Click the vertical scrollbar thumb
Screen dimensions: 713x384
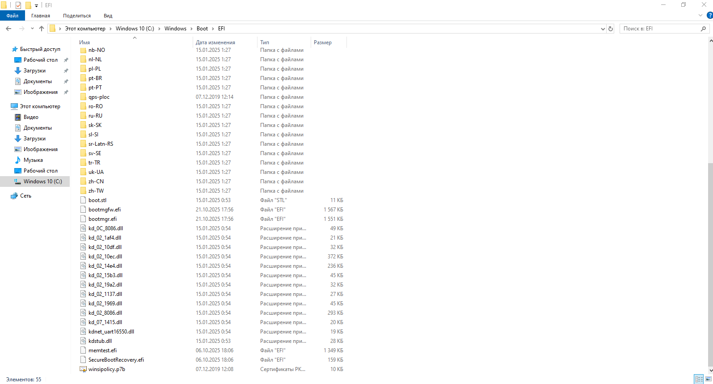click(710, 264)
